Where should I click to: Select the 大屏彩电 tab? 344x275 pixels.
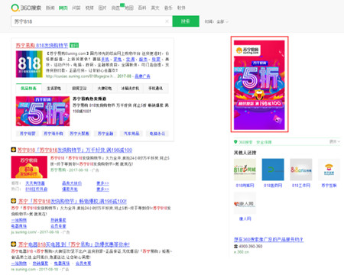105,89
